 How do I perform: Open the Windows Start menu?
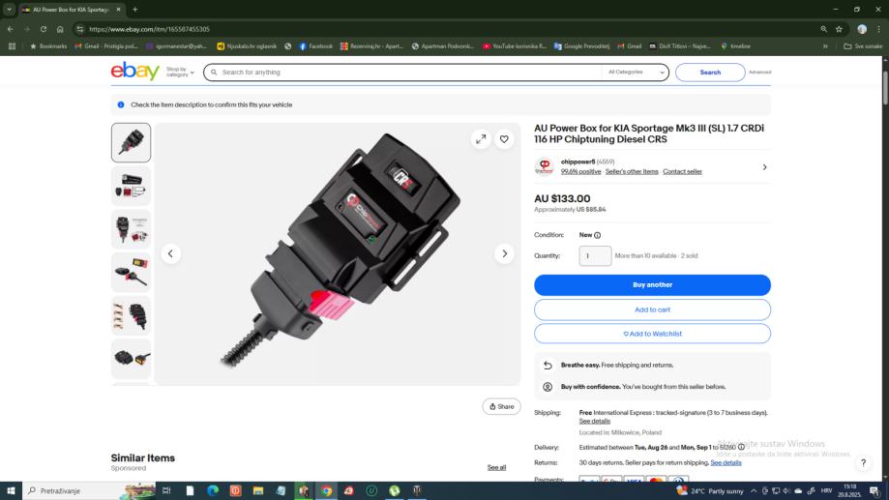[11, 490]
